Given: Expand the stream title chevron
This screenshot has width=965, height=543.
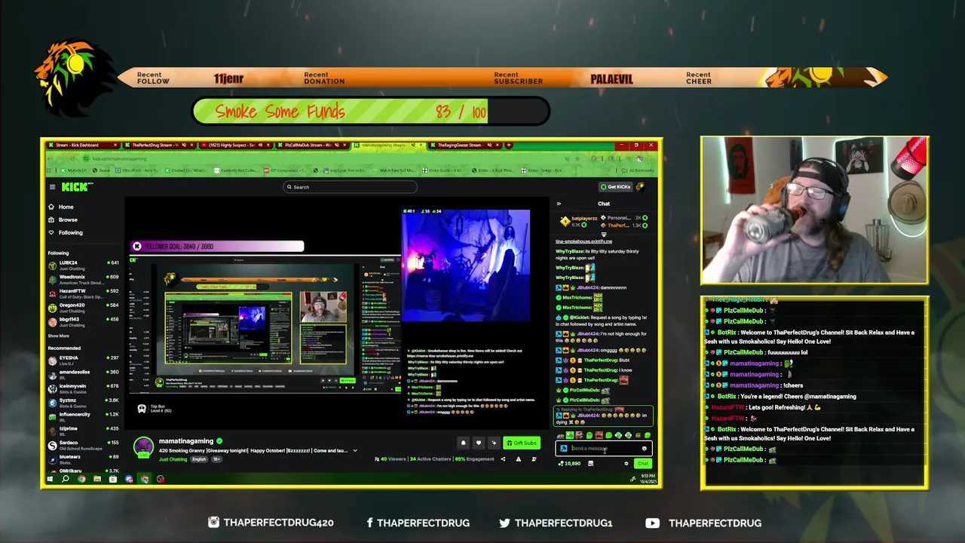Looking at the screenshot, I should point(355,451).
